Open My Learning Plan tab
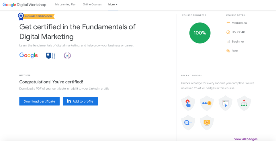The height and width of the screenshot is (141, 276). point(66,5)
